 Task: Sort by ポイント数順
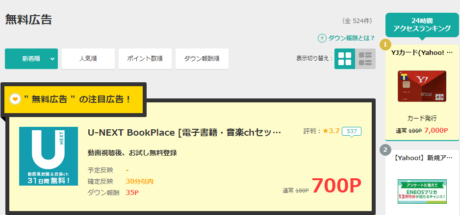[145, 59]
